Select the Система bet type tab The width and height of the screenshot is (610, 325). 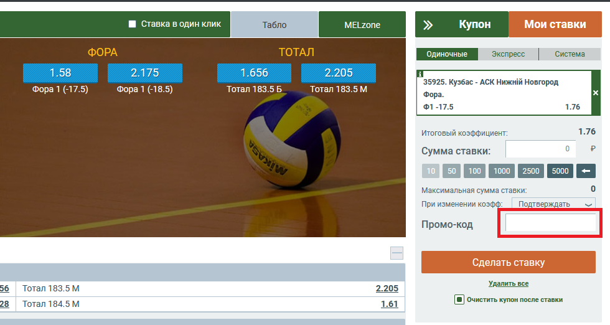pos(570,54)
